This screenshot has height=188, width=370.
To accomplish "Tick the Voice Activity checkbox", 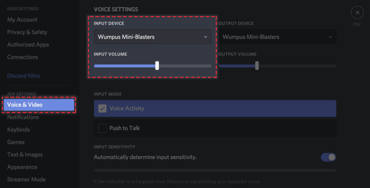I will 102,108.
